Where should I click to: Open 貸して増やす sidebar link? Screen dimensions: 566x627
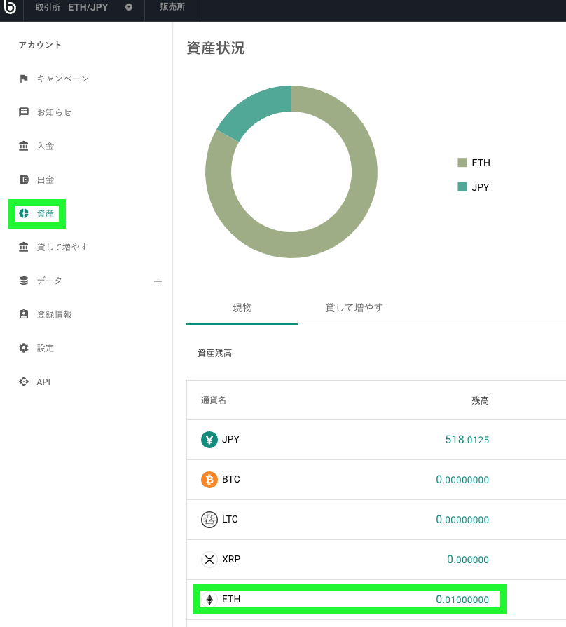pyautogui.click(x=53, y=247)
